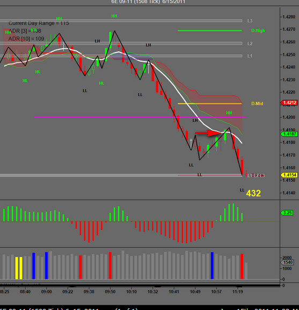Select the L3 level label
Screen dimensions: 299x310
click(x=250, y=21)
